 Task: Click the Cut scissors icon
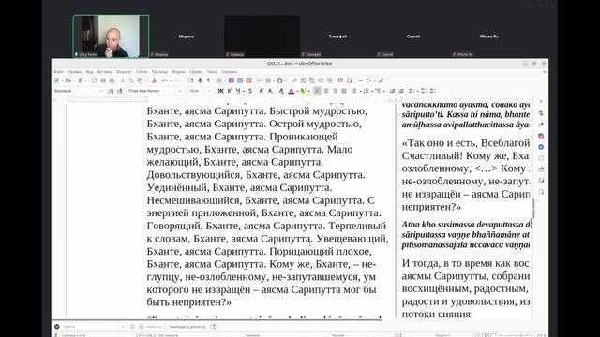click(x=123, y=81)
